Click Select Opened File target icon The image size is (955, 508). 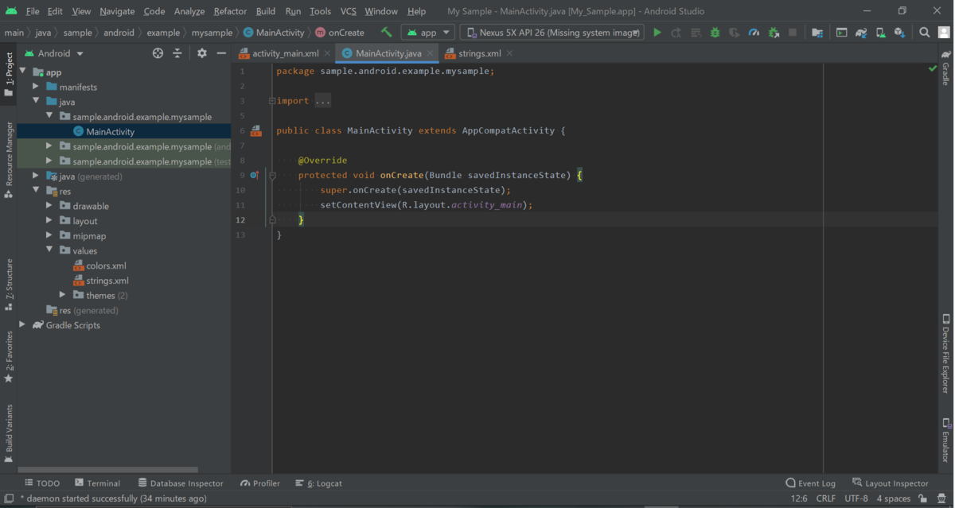tap(158, 53)
